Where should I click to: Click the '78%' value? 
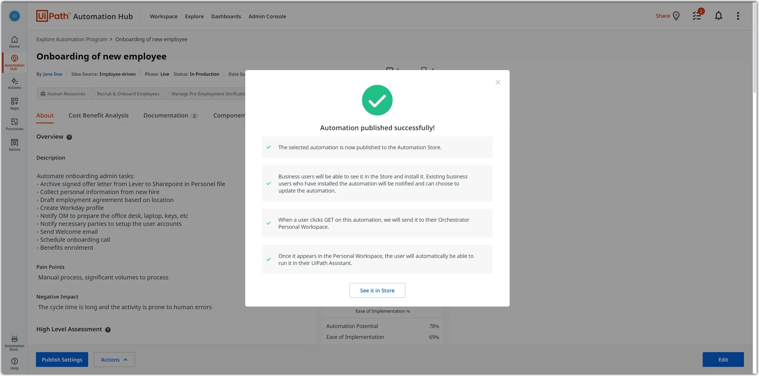click(434, 326)
